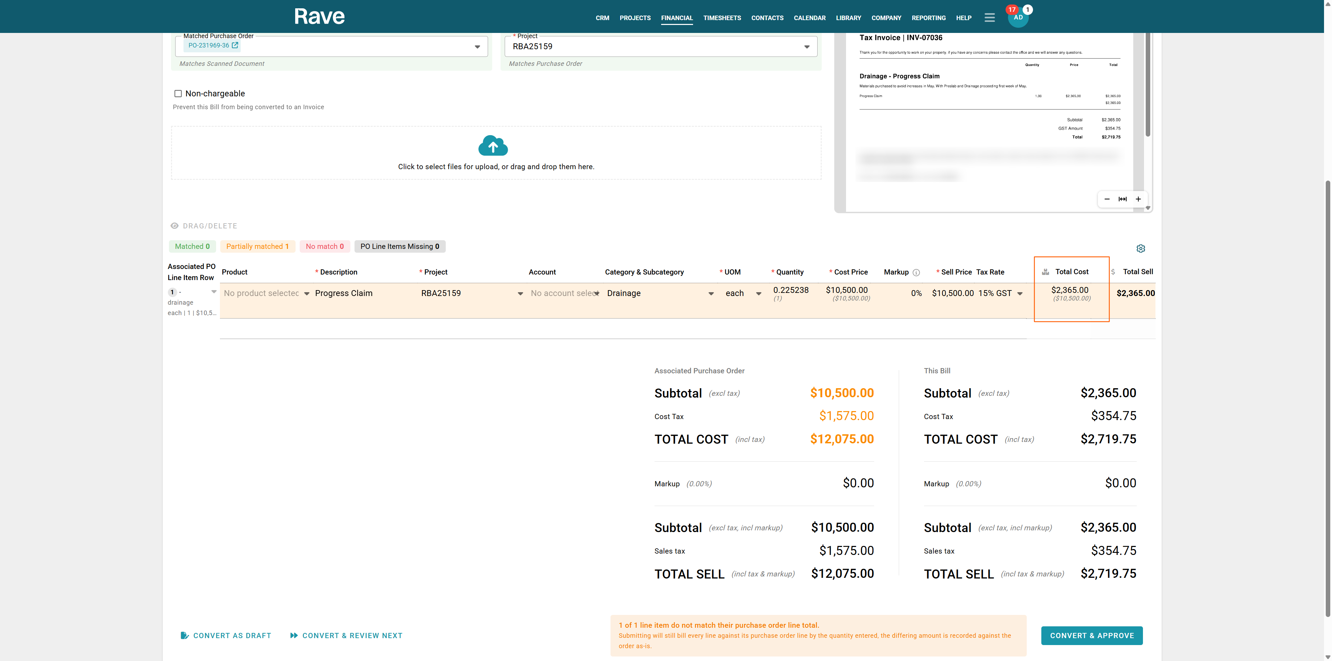Click the Total Cost $2,365.00 cell
Image resolution: width=1332 pixels, height=661 pixels.
(1070, 290)
